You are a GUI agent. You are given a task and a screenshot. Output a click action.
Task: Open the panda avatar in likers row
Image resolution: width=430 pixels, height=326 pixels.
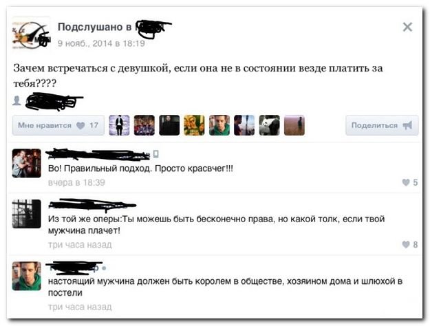click(269, 125)
